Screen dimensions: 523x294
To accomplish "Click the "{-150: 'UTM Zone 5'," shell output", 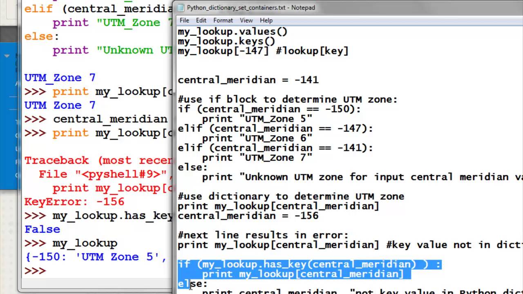I will [96, 257].
